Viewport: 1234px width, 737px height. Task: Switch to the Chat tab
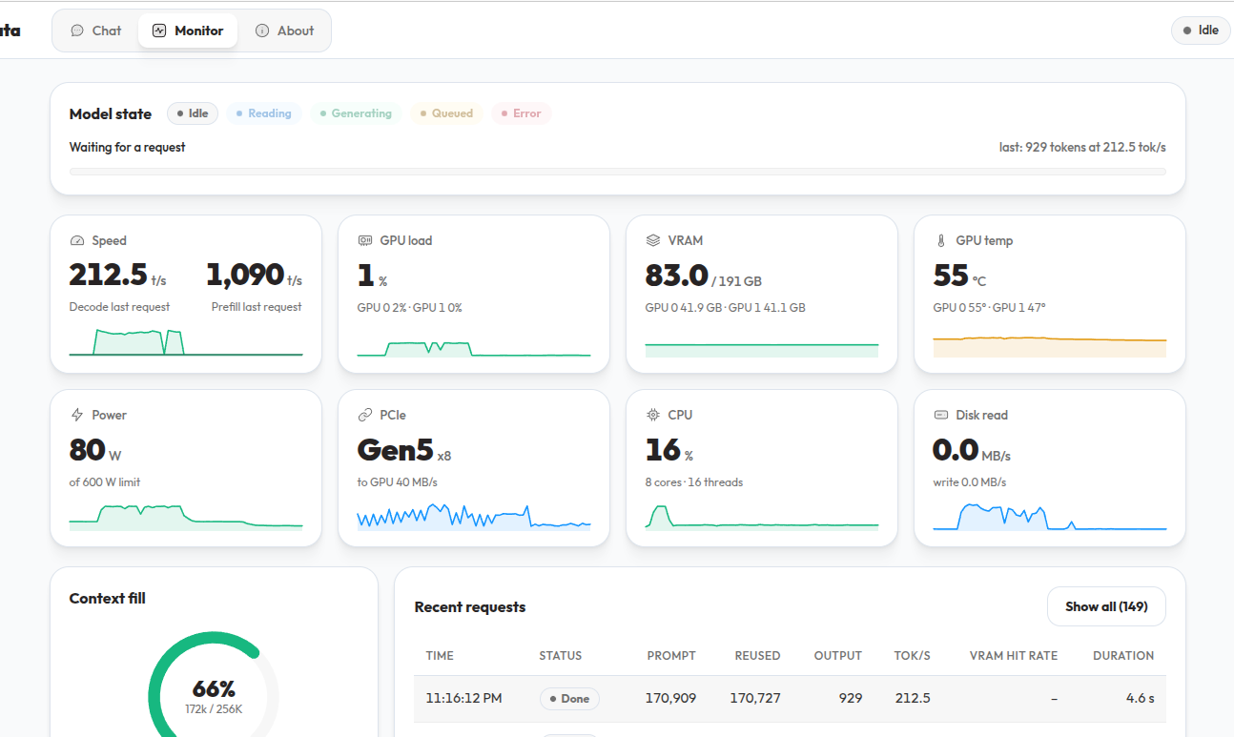pyautogui.click(x=95, y=31)
